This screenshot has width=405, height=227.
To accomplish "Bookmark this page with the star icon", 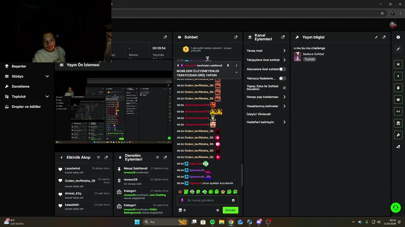I will (x=382, y=13).
